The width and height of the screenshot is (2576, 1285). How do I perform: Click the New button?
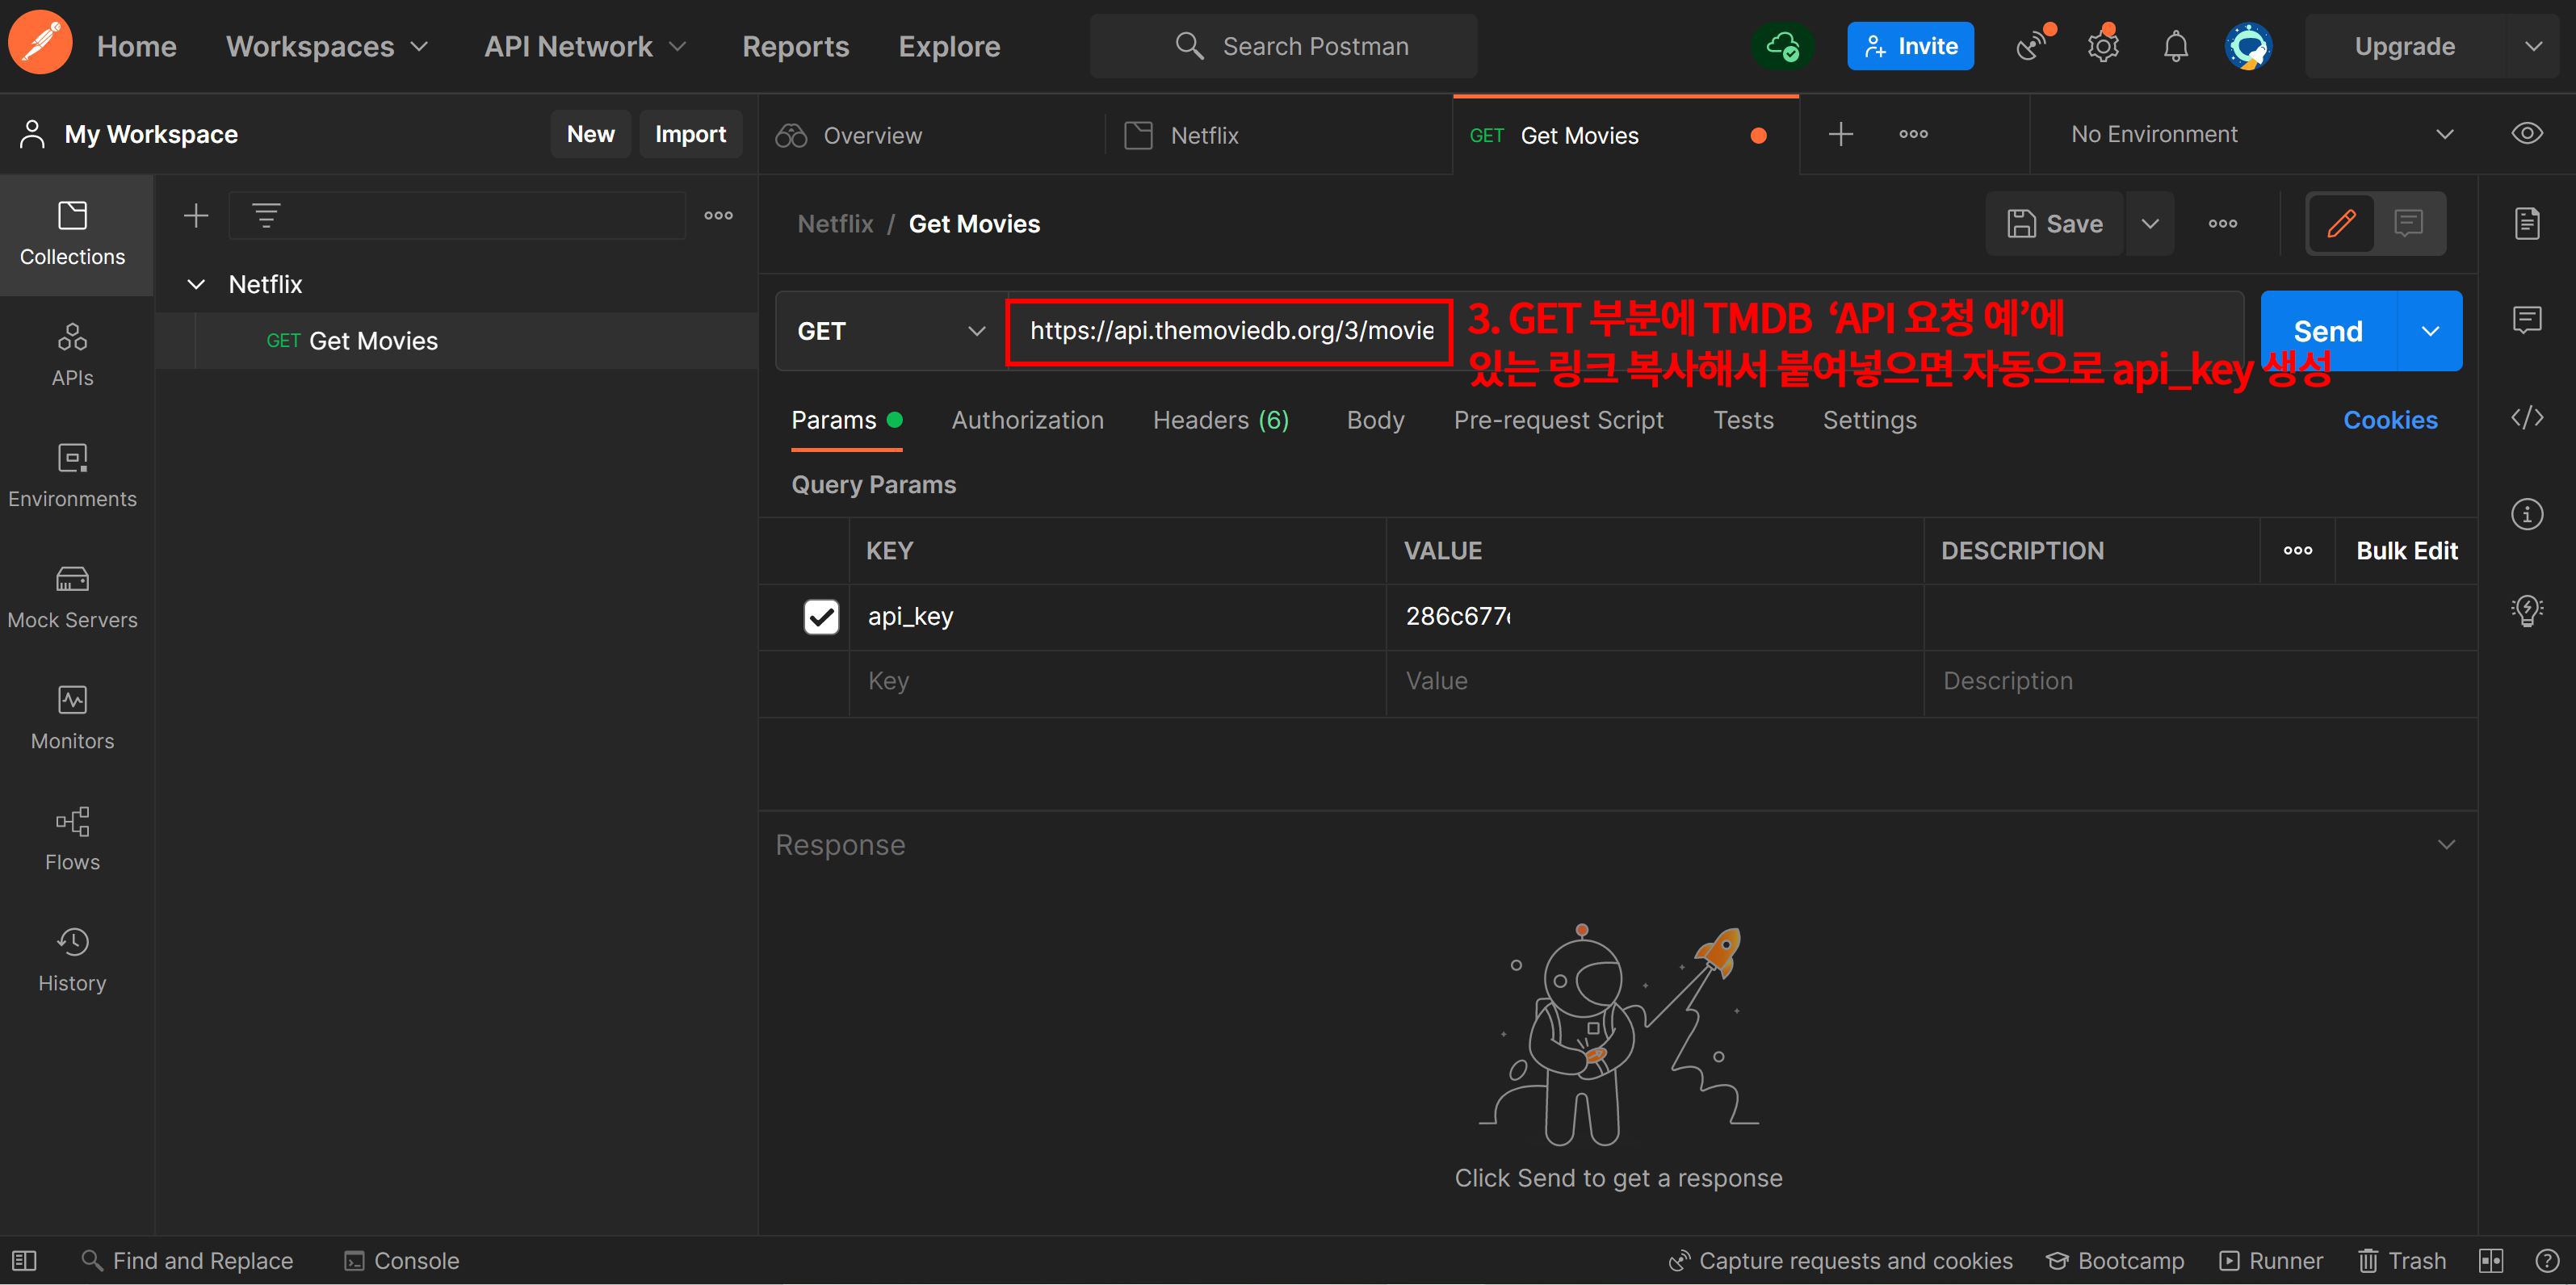pyautogui.click(x=590, y=134)
